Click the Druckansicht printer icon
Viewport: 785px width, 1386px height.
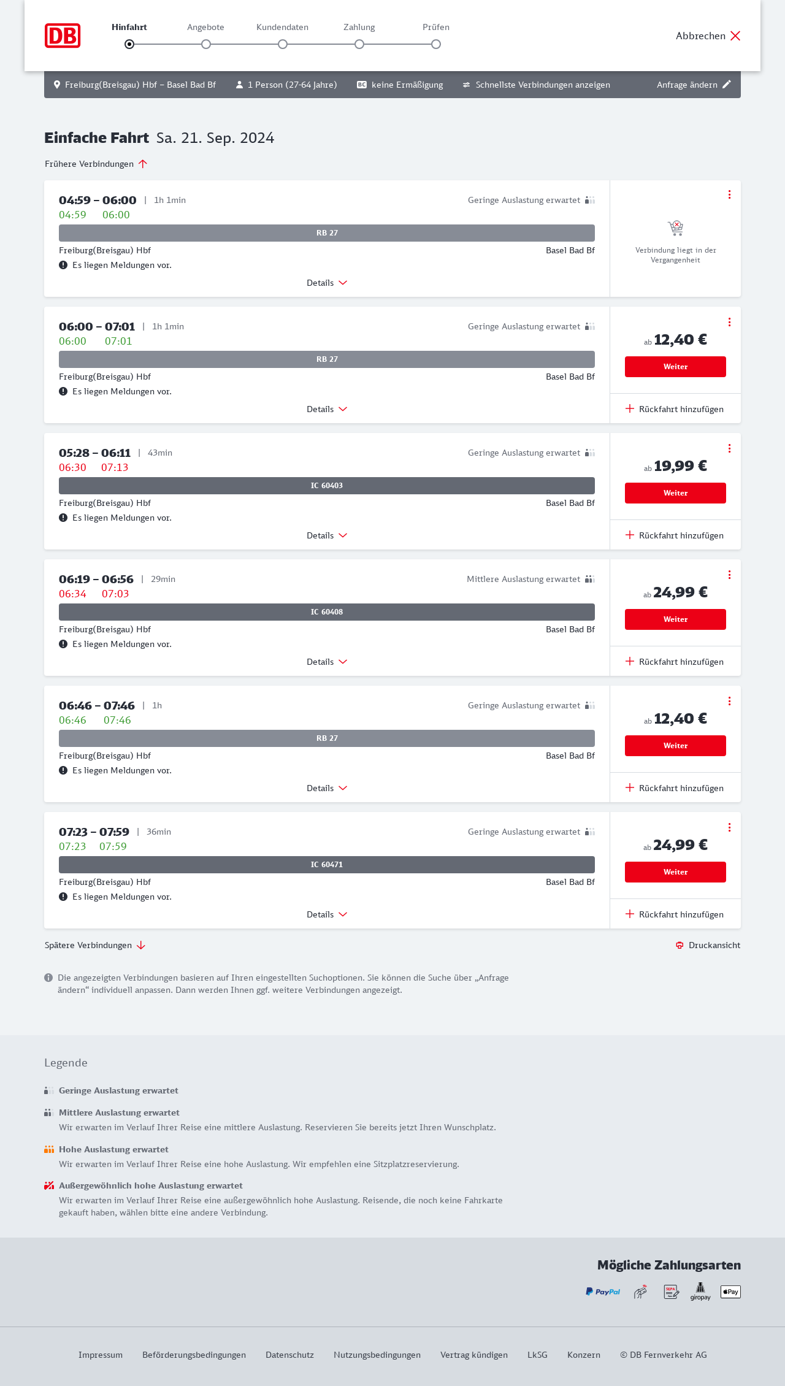[x=680, y=945]
